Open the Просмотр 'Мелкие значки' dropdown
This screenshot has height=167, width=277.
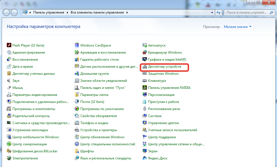(x=237, y=27)
